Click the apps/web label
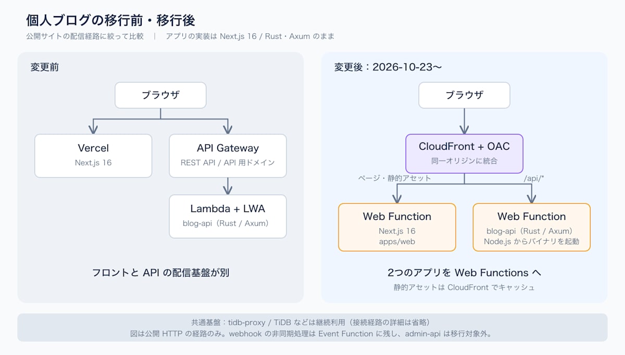This screenshot has width=625, height=355. coord(397,241)
